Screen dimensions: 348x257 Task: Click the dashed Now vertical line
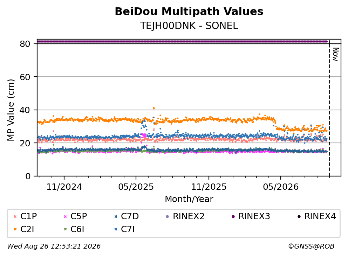tap(329, 108)
